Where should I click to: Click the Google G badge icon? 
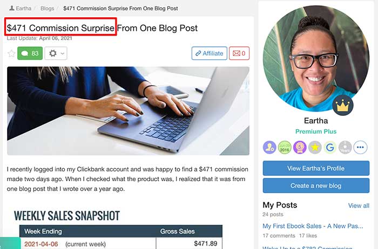point(330,147)
